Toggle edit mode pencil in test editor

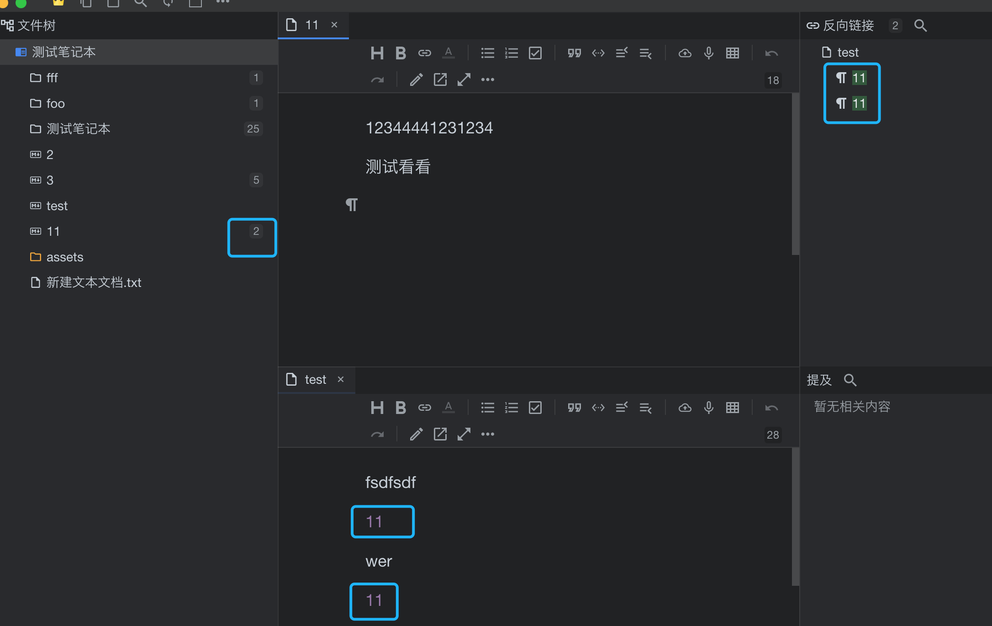pyautogui.click(x=416, y=434)
